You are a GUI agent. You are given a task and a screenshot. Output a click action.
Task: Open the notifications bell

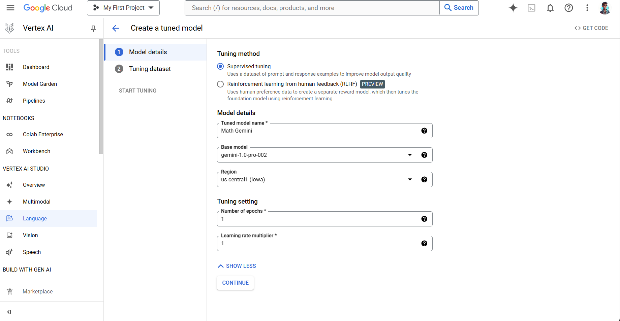pyautogui.click(x=550, y=8)
